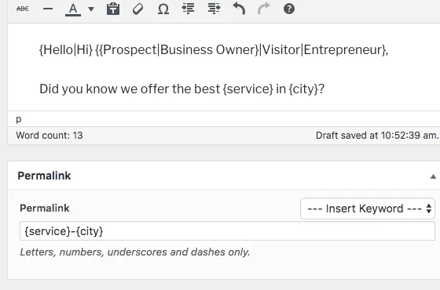Increase indent of the paragraph
440x290 pixels.
214,9
